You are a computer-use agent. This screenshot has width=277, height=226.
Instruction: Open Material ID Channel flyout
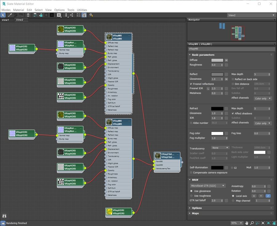59,15
